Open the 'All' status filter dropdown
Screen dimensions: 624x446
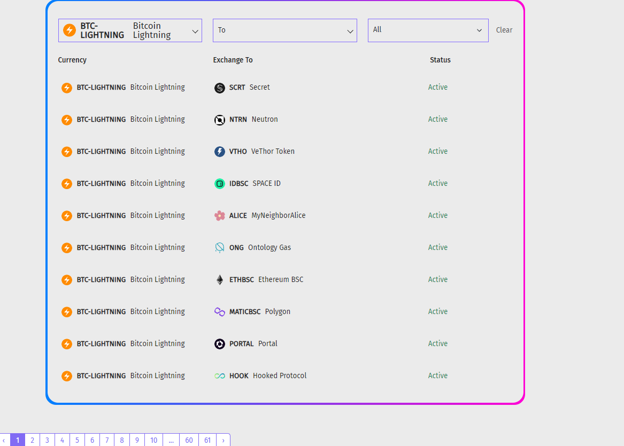click(x=428, y=30)
